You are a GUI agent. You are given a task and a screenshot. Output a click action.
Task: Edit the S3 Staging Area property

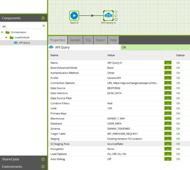coord(168,144)
